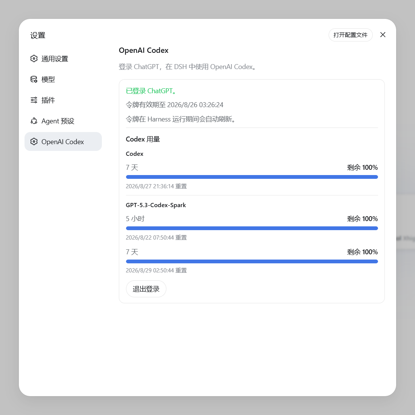Image resolution: width=415 pixels, height=415 pixels.
Task: Click 剩余 100% next to 5 小时
Action: tap(362, 218)
